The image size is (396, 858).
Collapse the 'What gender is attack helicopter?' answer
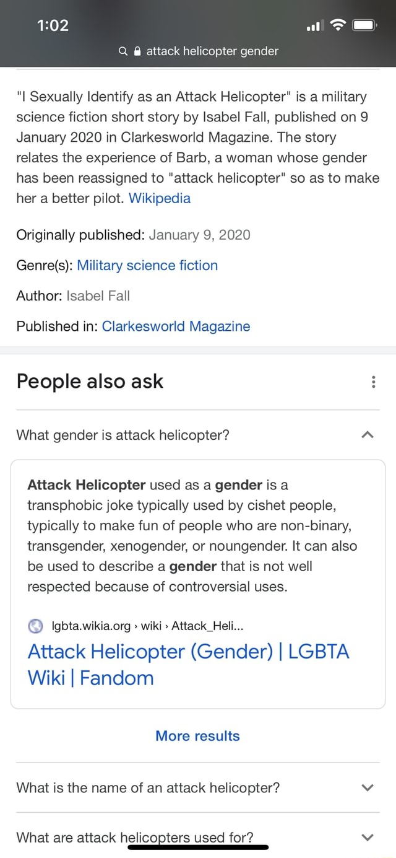(367, 436)
